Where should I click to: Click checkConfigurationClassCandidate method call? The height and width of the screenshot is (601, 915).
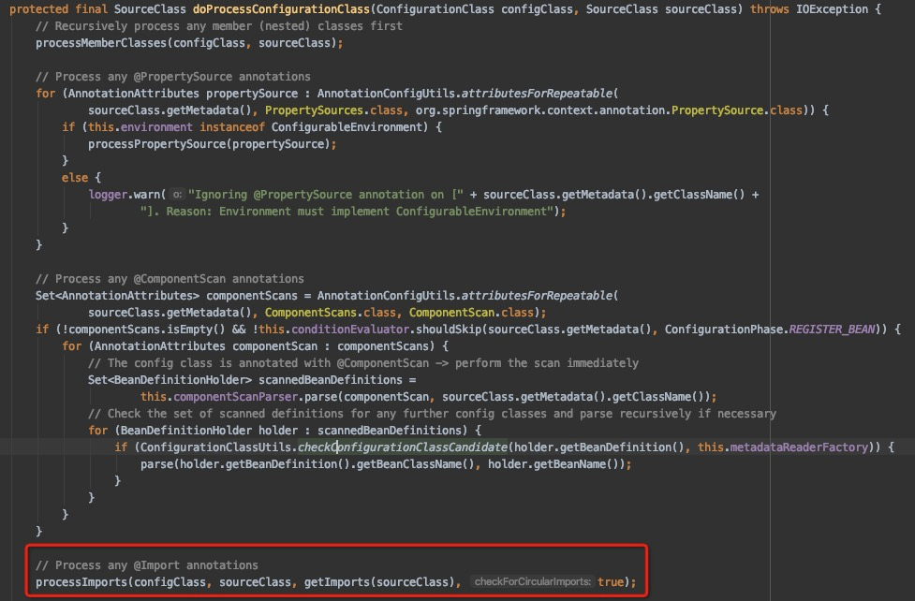(x=403, y=448)
